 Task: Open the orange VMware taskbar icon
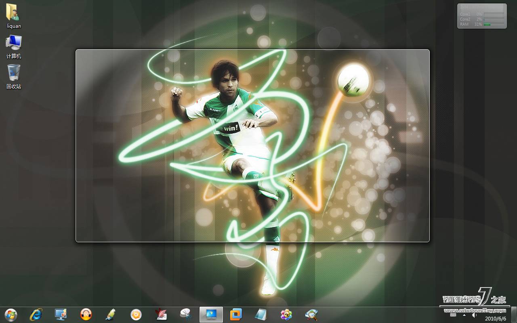pyautogui.click(x=236, y=315)
